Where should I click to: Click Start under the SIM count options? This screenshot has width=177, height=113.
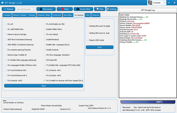click(100, 47)
